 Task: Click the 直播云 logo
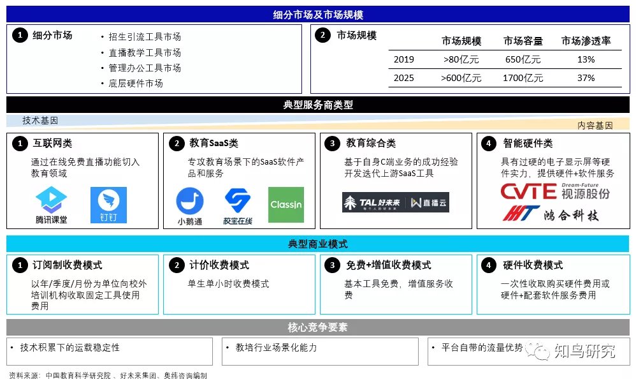click(x=429, y=202)
